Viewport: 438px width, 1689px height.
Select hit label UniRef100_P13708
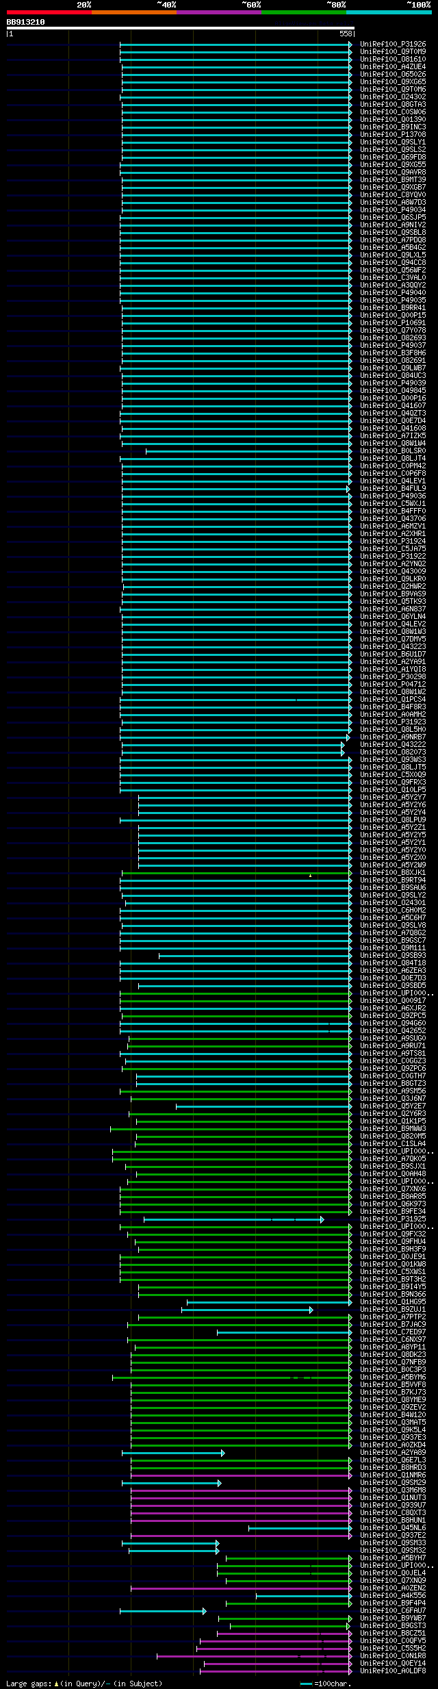click(393, 134)
